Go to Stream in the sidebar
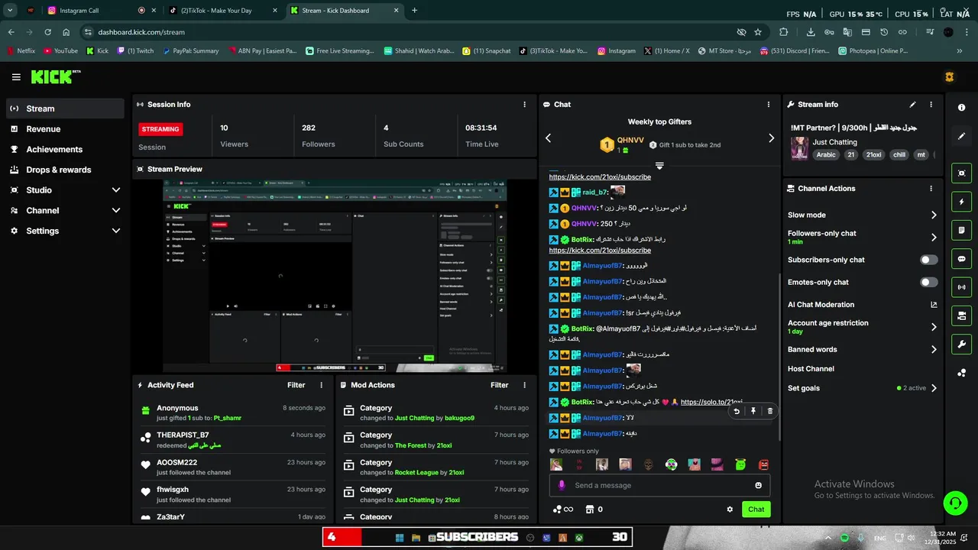The width and height of the screenshot is (978, 550). pos(65,108)
